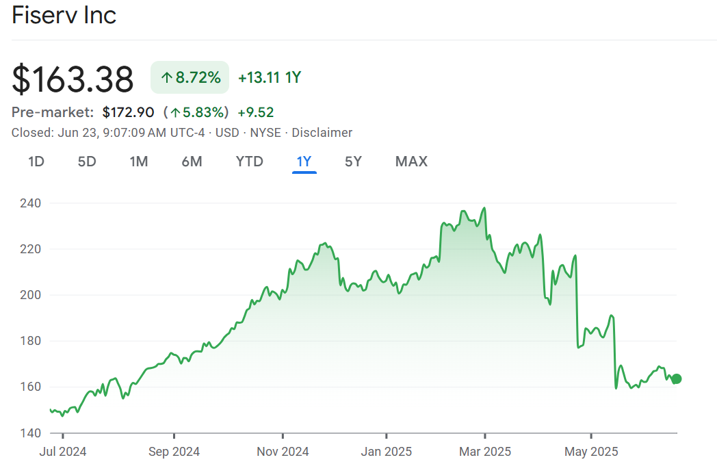
Task: Click the Jul 2024 x-axis label
Action: 62,452
